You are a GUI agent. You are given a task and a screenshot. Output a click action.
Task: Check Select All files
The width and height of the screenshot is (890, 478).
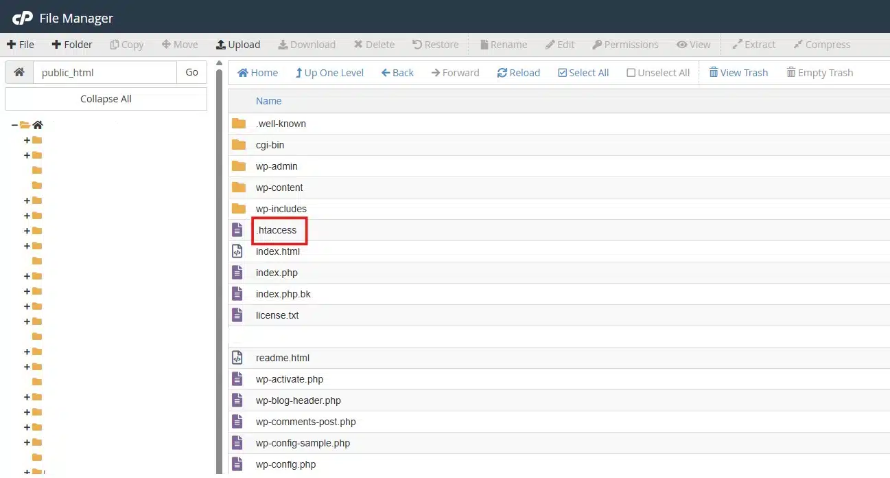(583, 73)
